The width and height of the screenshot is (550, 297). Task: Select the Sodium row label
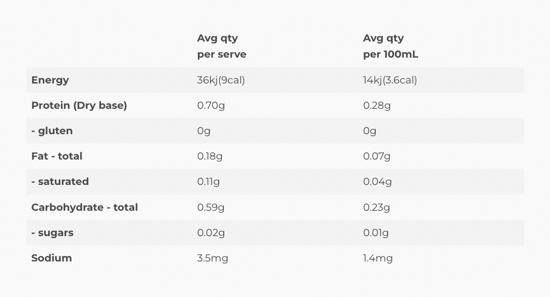click(x=52, y=258)
